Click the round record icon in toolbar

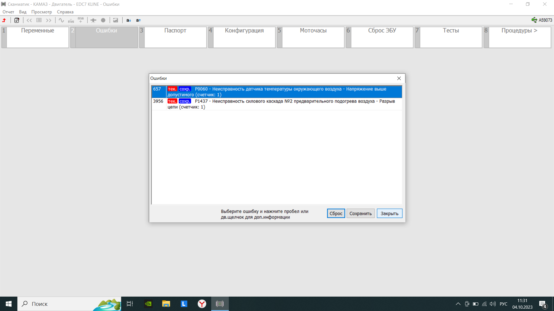[x=103, y=20]
